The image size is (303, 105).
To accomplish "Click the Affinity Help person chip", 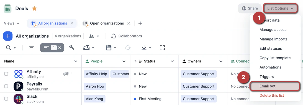I will click(96, 74).
